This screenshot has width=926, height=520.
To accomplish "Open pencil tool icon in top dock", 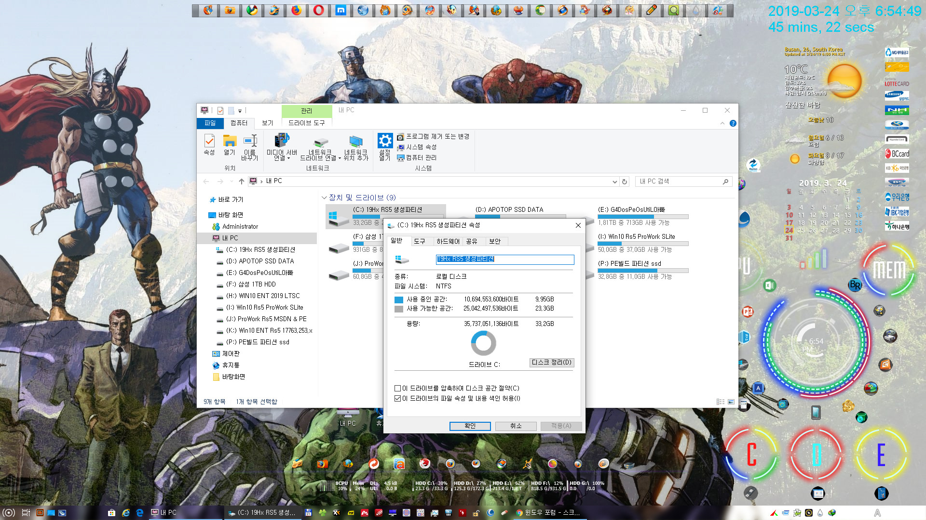I will click(651, 10).
